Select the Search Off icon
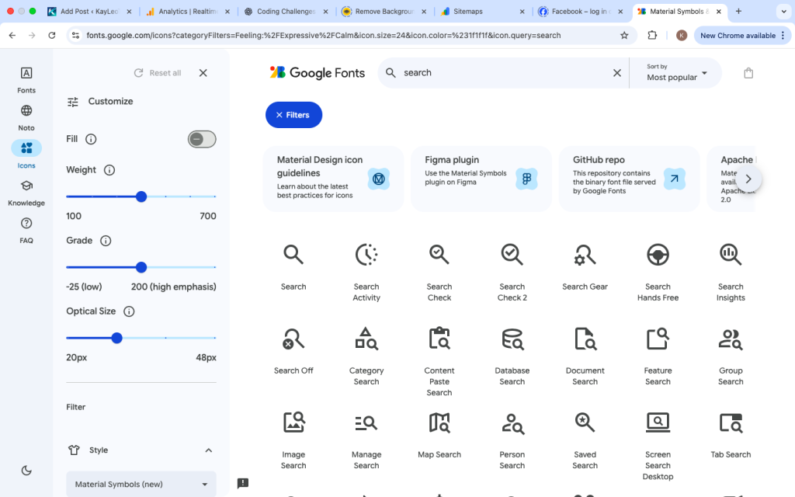Image resolution: width=795 pixels, height=497 pixels. (293, 339)
